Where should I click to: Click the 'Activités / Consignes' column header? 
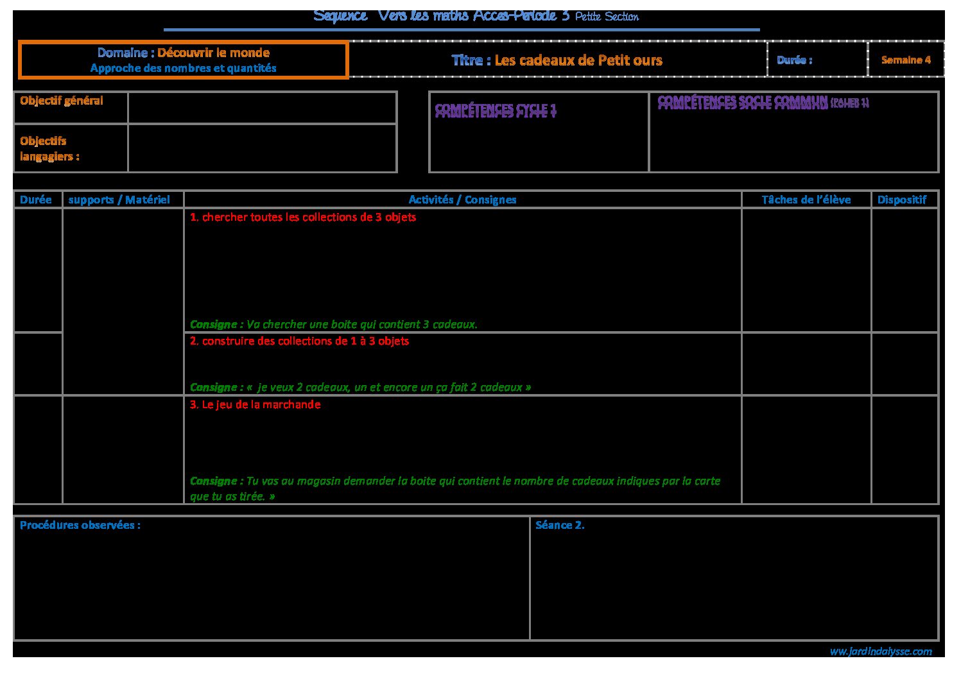(x=462, y=200)
